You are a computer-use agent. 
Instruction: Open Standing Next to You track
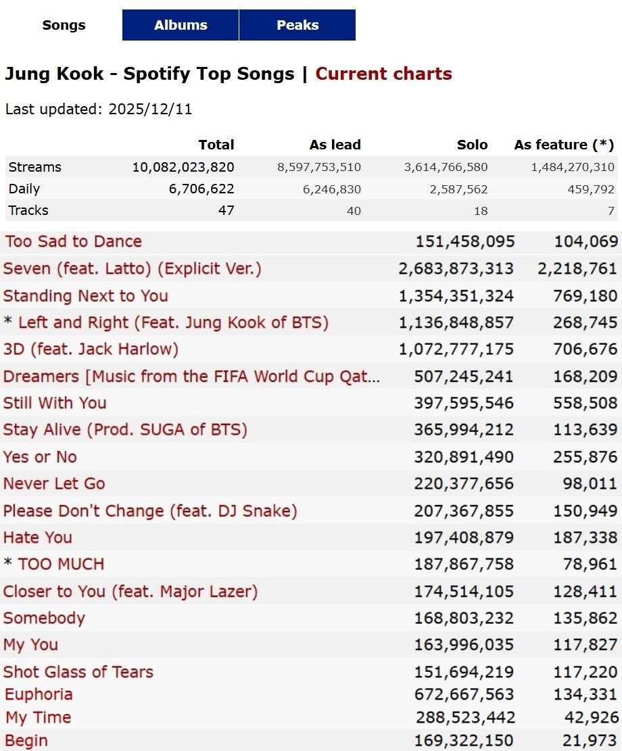point(85,295)
